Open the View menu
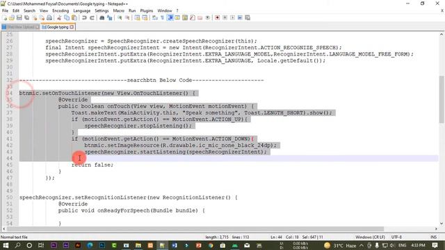Viewport: 445px width, 250px height. pos(44,11)
